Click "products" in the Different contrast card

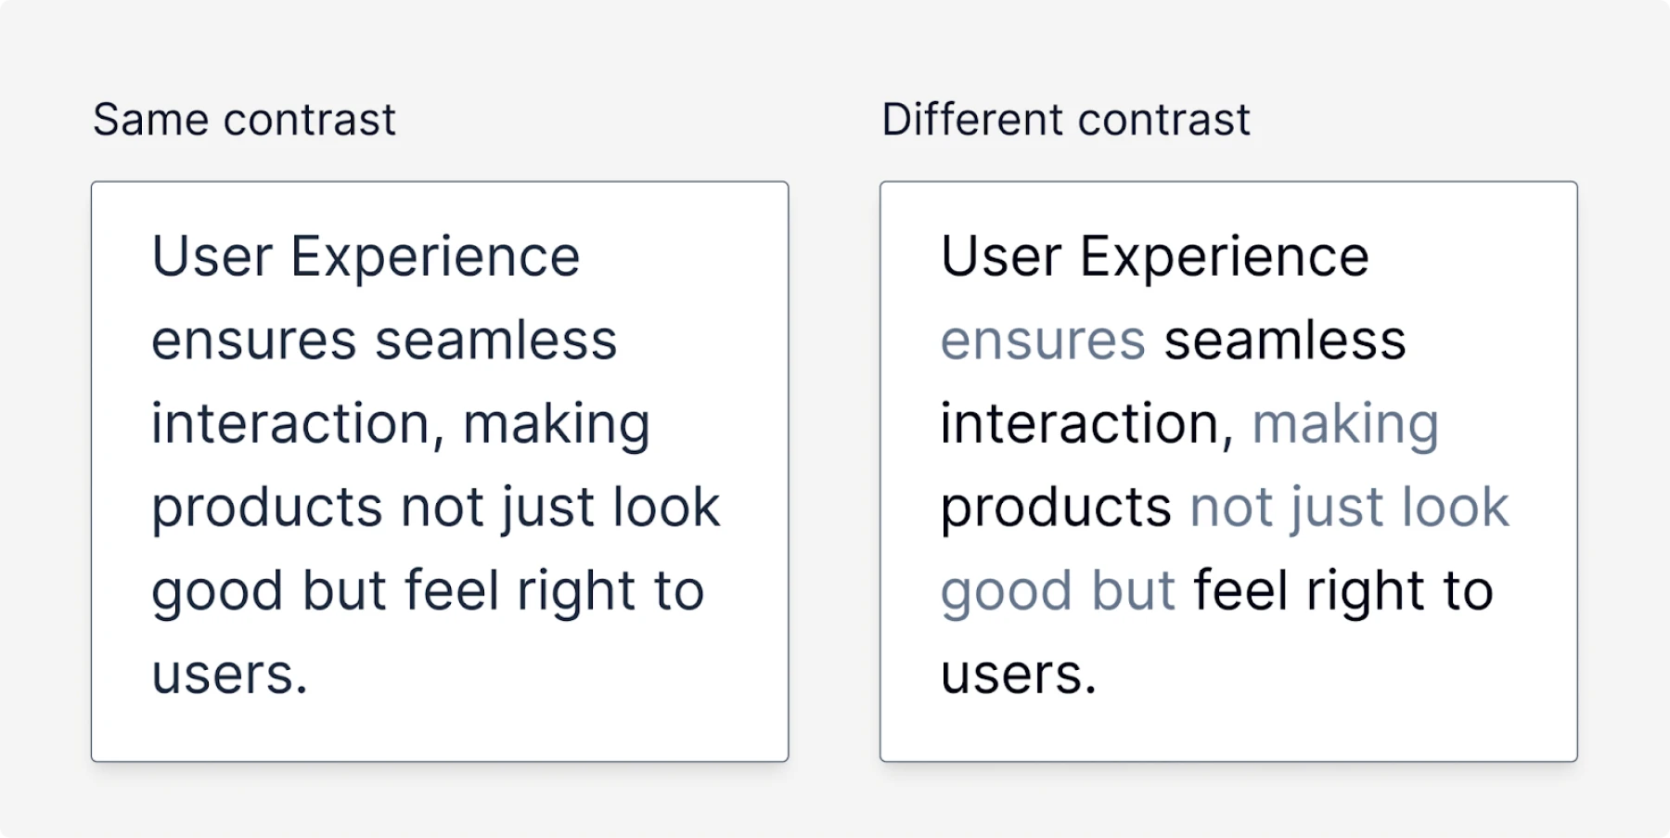tap(1056, 509)
